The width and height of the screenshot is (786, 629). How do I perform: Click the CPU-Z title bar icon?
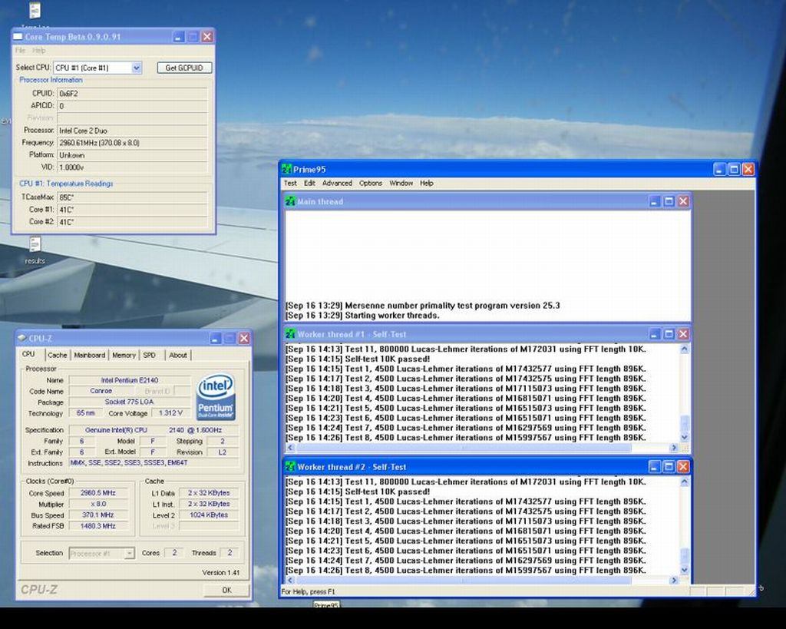pyautogui.click(x=22, y=339)
